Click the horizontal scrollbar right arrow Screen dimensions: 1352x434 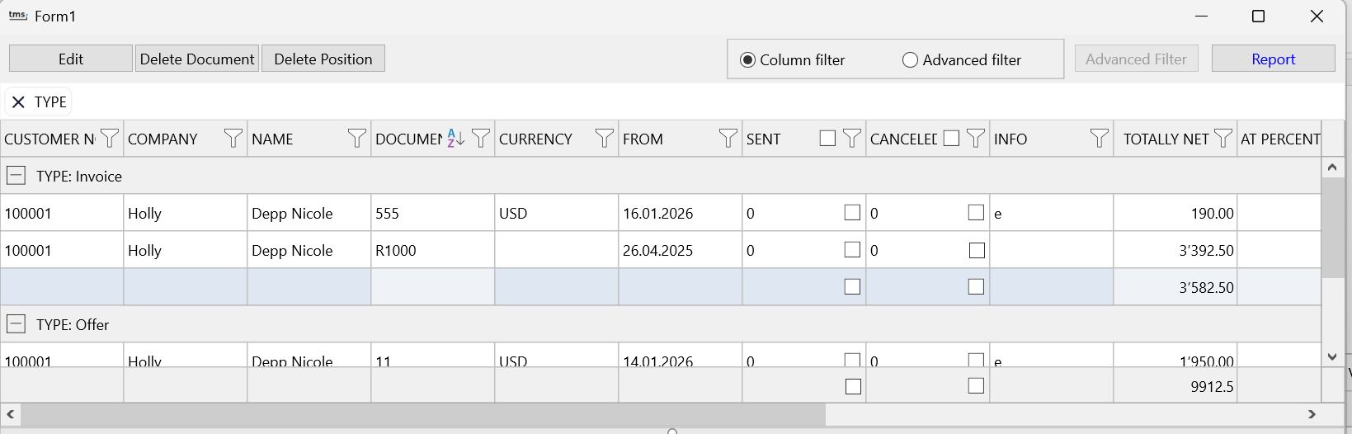[1312, 414]
